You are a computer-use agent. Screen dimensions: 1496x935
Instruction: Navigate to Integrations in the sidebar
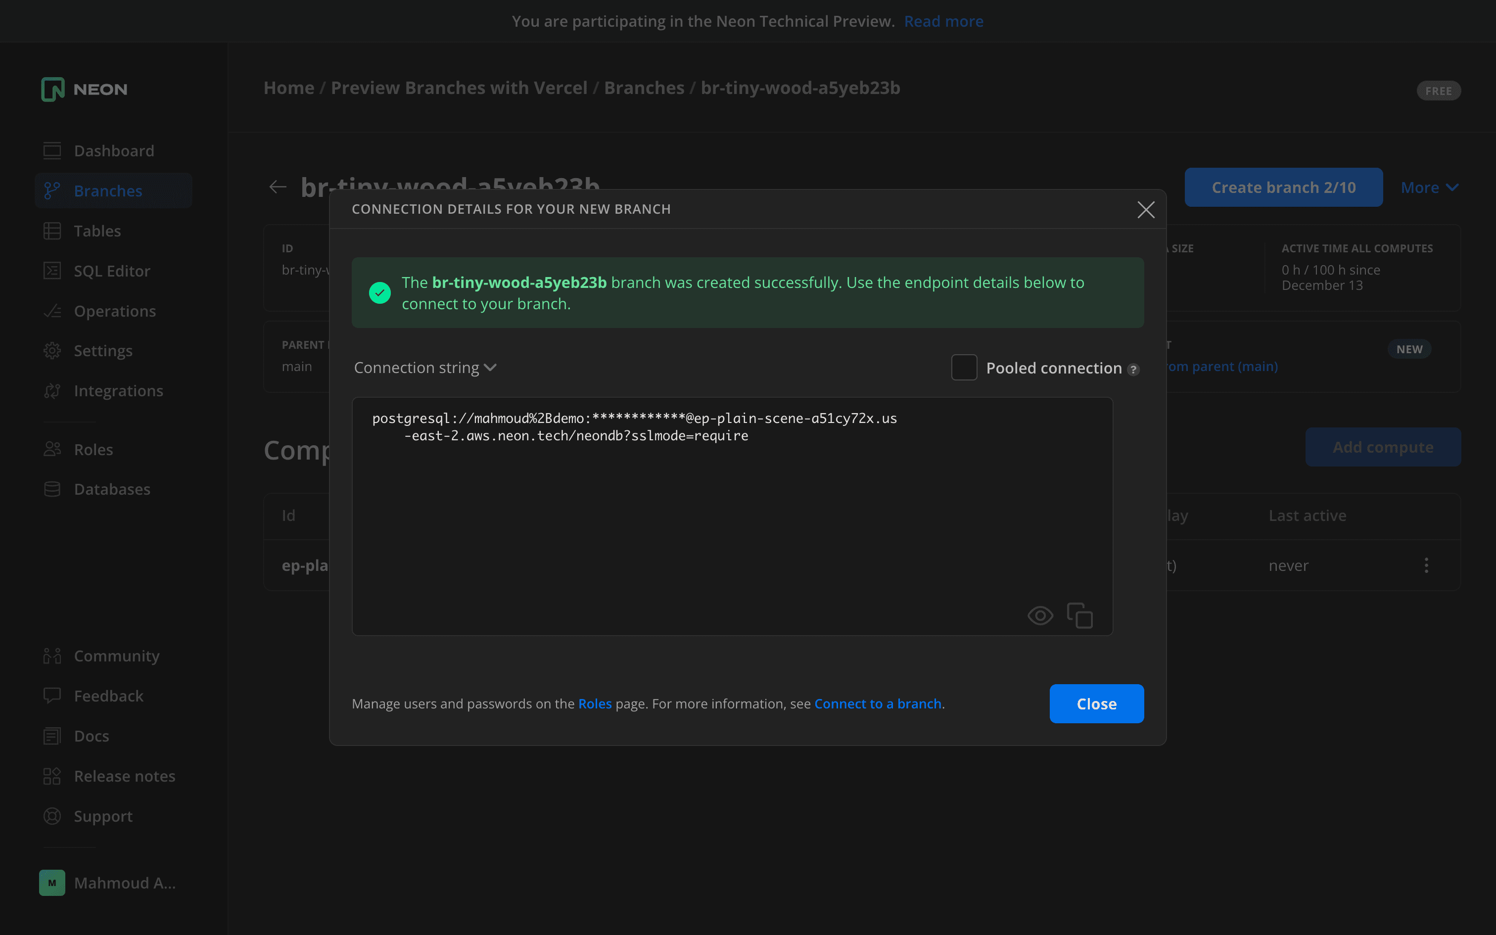[x=118, y=391]
